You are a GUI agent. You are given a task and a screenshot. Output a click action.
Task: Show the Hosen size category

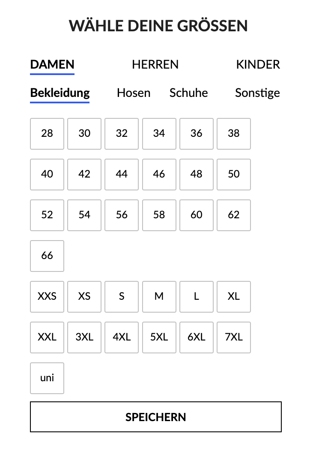(134, 93)
